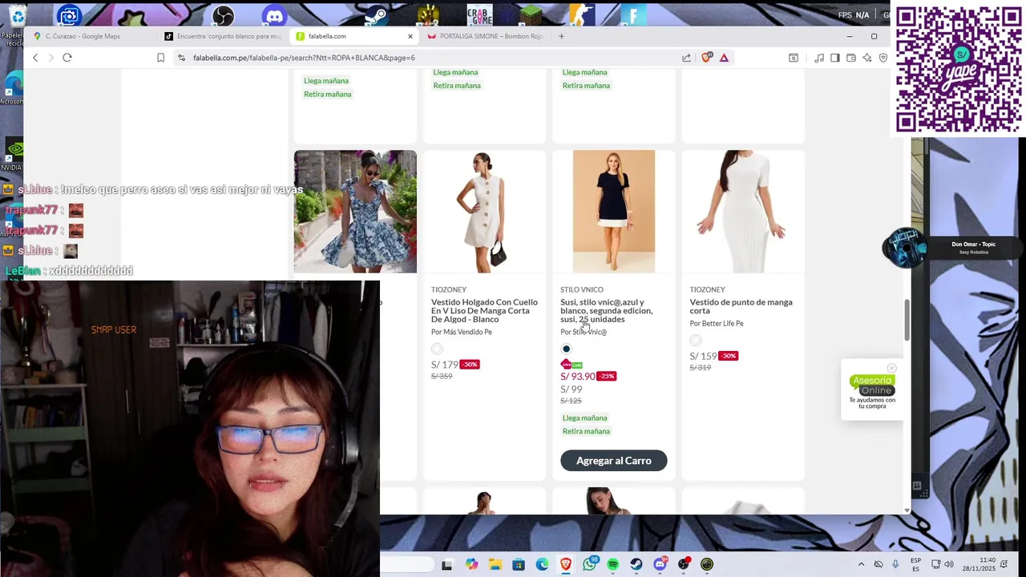Click Llega mañana label under Susi dress
The image size is (1026, 577).
[584, 418]
